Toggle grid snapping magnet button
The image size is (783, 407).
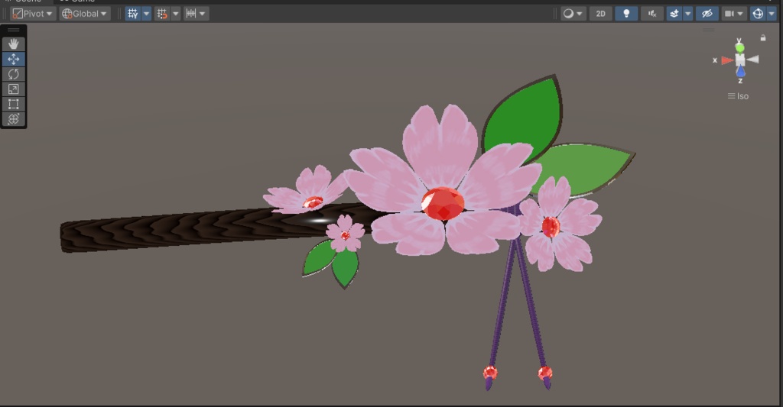[x=162, y=14]
